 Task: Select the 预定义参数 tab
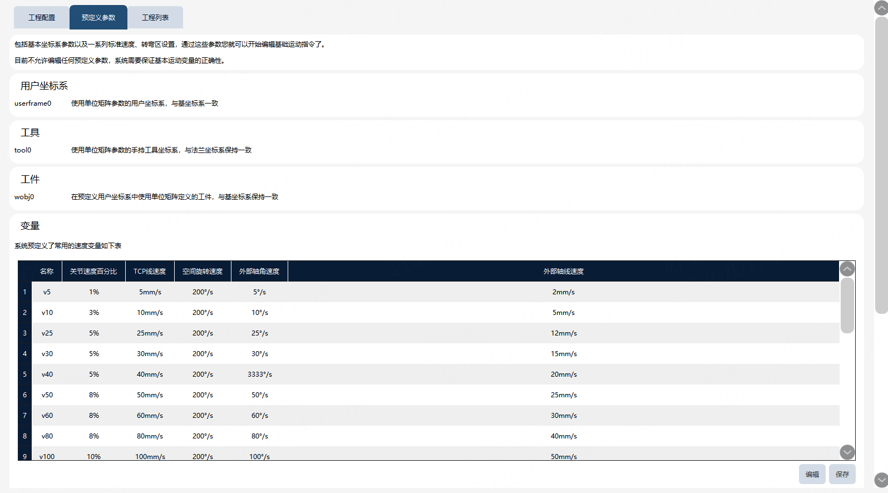(98, 17)
